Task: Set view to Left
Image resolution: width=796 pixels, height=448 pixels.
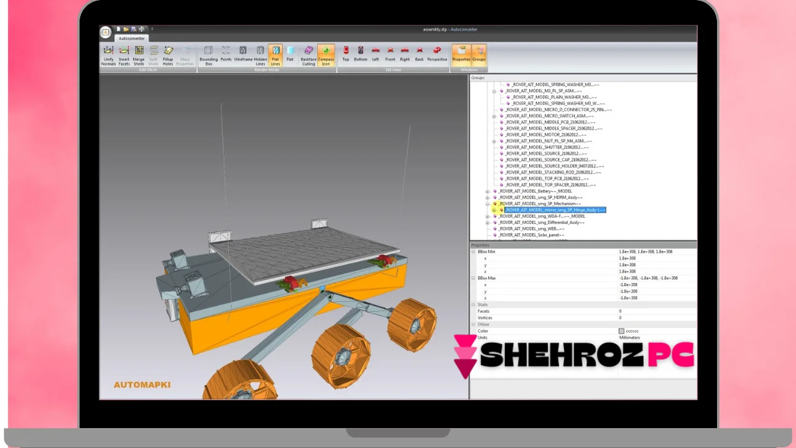Action: coord(376,54)
